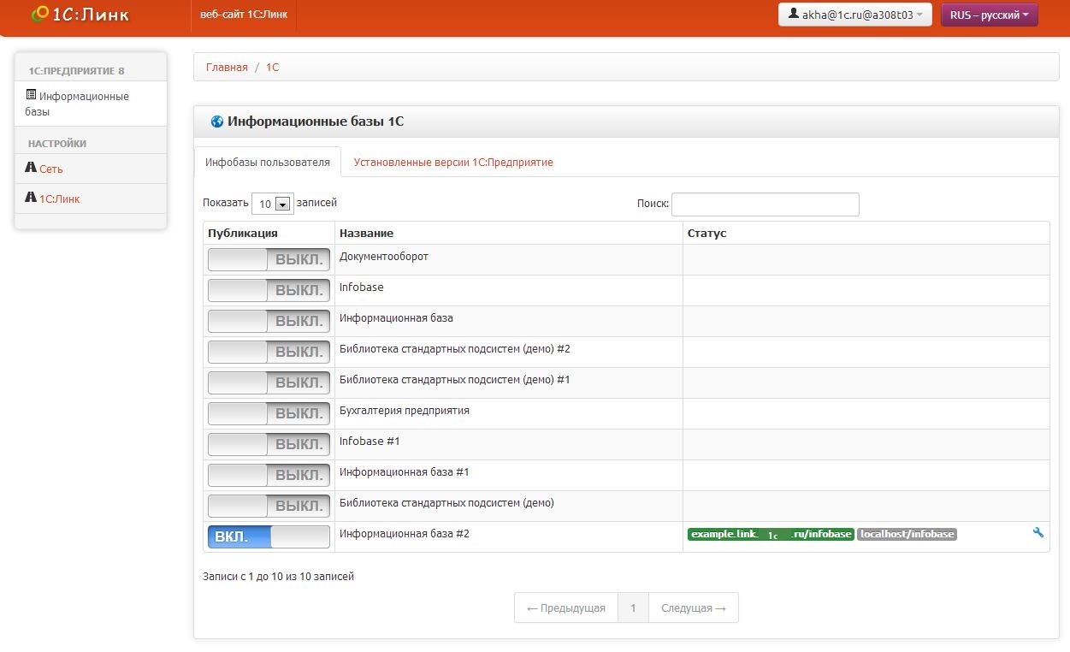This screenshot has width=1070, height=652.
Task: Click the Предыдущая pagination button
Action: coord(566,608)
